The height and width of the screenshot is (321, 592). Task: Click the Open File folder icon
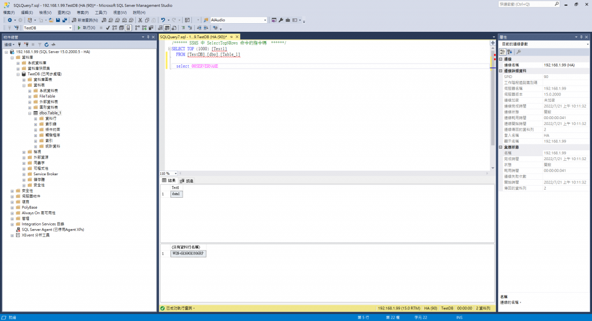click(x=51, y=20)
